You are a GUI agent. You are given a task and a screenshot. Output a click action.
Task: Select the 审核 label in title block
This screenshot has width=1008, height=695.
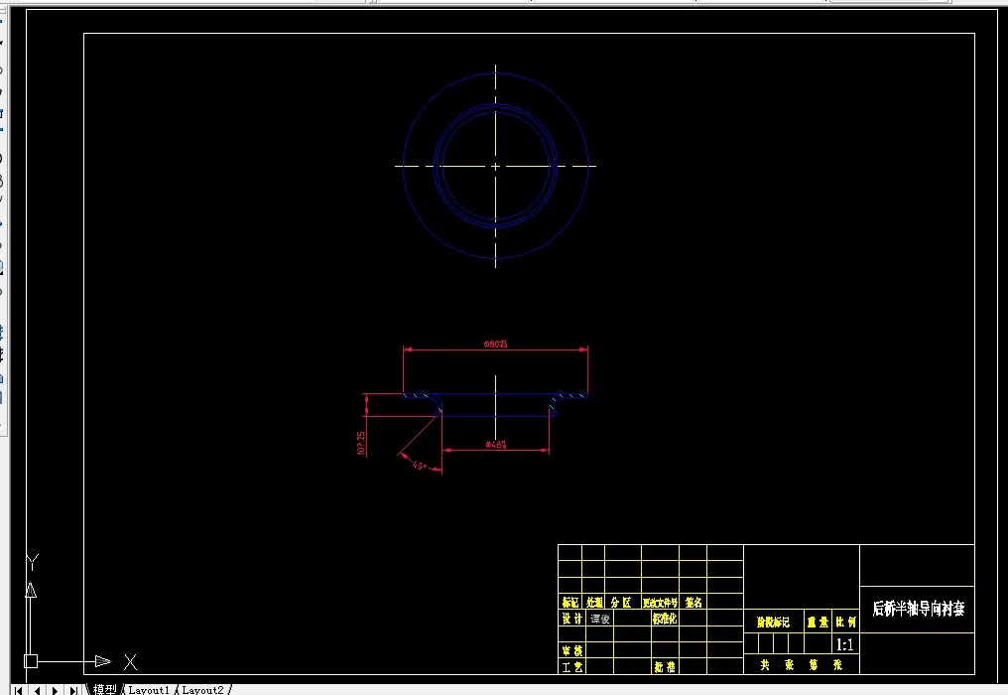click(x=572, y=650)
